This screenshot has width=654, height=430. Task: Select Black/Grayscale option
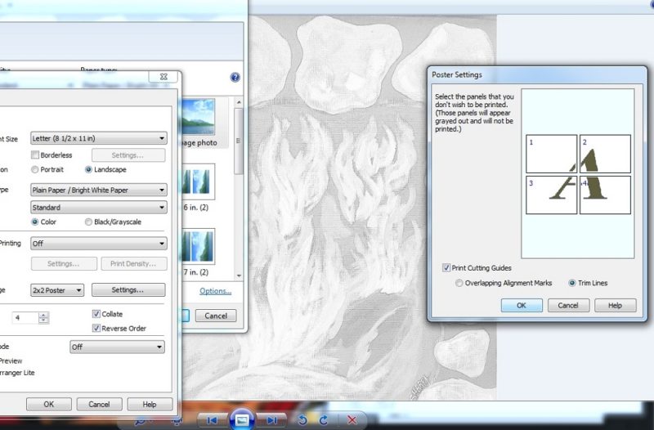tap(88, 222)
